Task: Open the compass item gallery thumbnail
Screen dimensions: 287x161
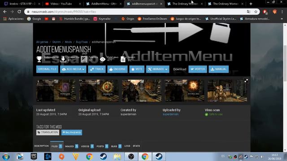Action: tap(99, 90)
